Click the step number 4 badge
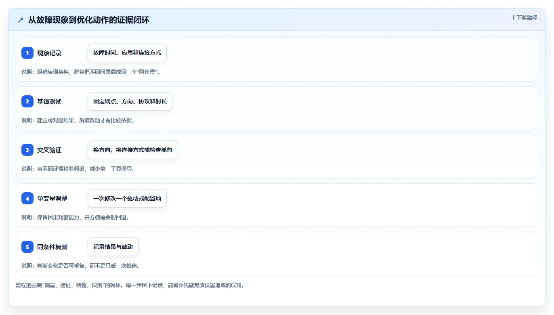Viewport: 554px width, 315px height. pos(27,198)
